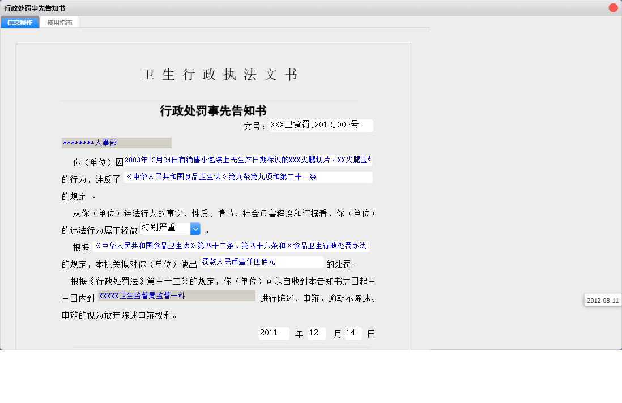Click the year field showing 2011
Viewport: 622px width, 403px height.
273,333
